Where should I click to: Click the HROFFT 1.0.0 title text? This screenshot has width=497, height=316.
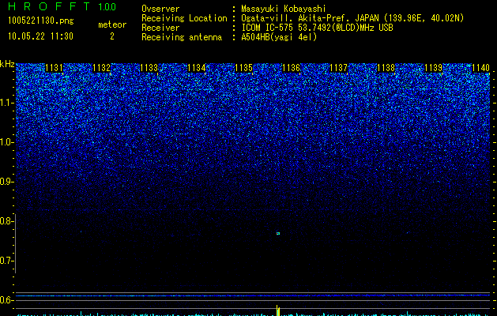click(x=62, y=6)
